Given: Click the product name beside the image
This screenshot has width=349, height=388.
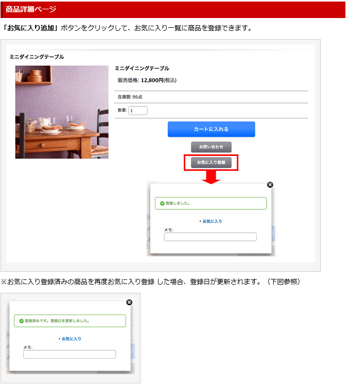Looking at the screenshot, I should [142, 68].
